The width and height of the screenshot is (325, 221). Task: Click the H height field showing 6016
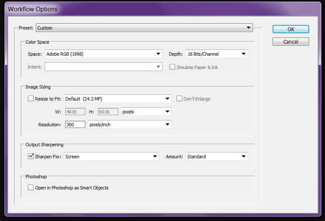pos(108,112)
